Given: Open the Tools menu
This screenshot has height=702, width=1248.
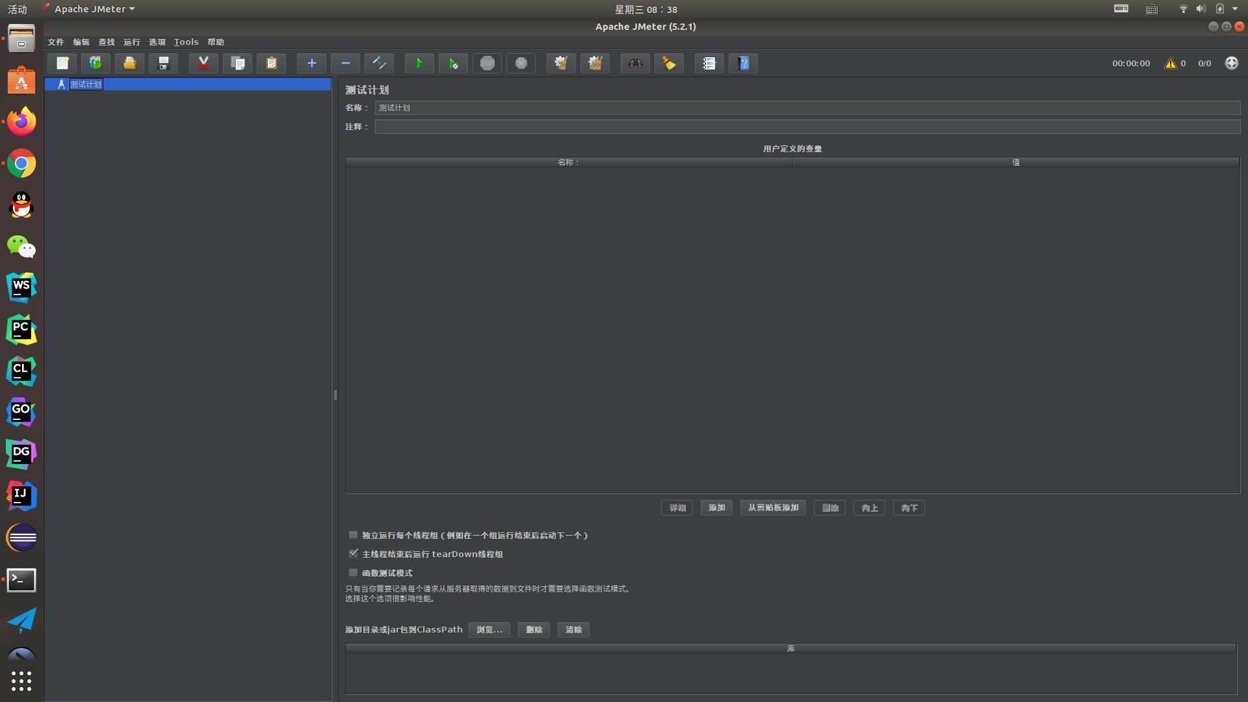Looking at the screenshot, I should [x=187, y=42].
